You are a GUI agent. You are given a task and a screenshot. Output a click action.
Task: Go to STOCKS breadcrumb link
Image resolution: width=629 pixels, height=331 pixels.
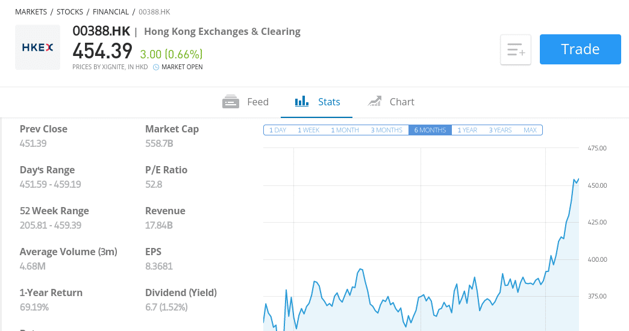coord(70,12)
